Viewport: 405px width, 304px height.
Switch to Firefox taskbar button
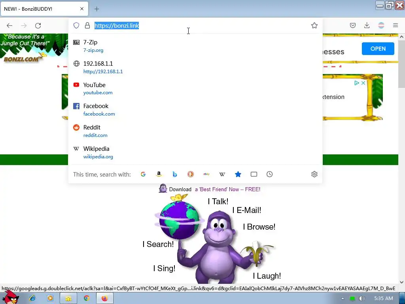(104, 298)
